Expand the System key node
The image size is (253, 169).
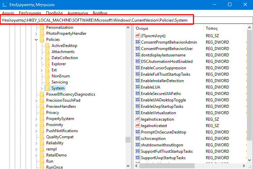(x=42, y=89)
